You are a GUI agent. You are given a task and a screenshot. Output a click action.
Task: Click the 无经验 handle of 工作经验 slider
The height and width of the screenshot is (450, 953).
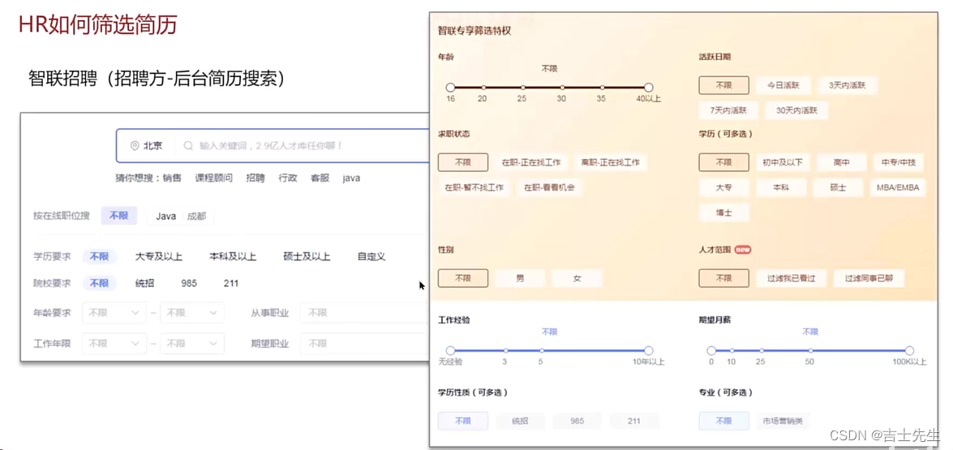tap(450, 350)
